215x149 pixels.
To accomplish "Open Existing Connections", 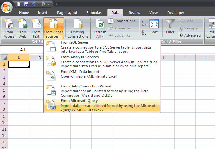I will click(x=78, y=29).
